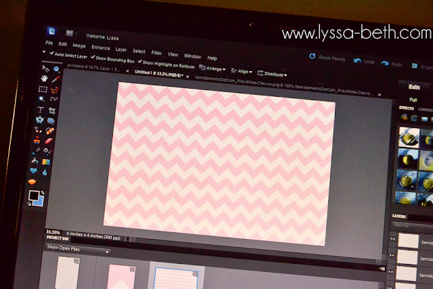Viewport: 433px width, 289px height.
Task: Select the Rectangular Marquee tool
Action: point(43,89)
